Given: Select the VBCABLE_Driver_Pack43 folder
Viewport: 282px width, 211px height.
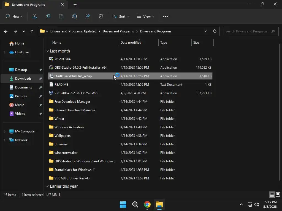Looking at the screenshot, I should [x=130, y=178].
